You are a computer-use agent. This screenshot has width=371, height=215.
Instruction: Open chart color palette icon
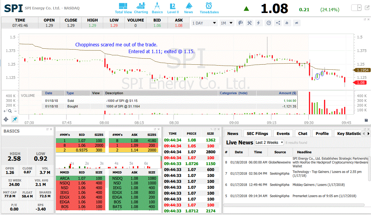click(x=240, y=23)
